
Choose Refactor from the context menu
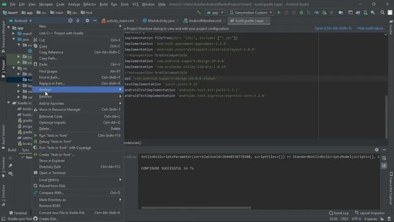(78, 96)
